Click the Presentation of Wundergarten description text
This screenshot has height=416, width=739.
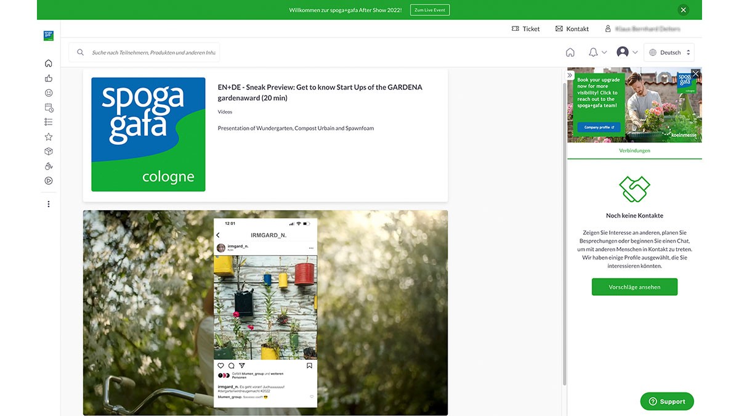tap(296, 128)
